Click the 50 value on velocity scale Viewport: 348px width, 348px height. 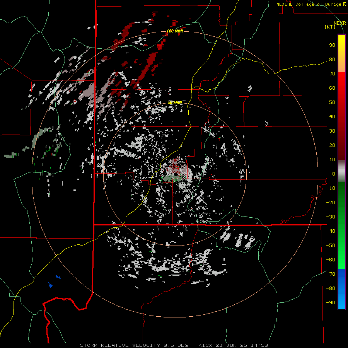tap(332, 102)
